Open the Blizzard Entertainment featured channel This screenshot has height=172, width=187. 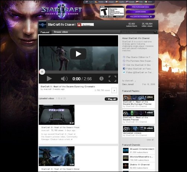[x=142, y=149]
